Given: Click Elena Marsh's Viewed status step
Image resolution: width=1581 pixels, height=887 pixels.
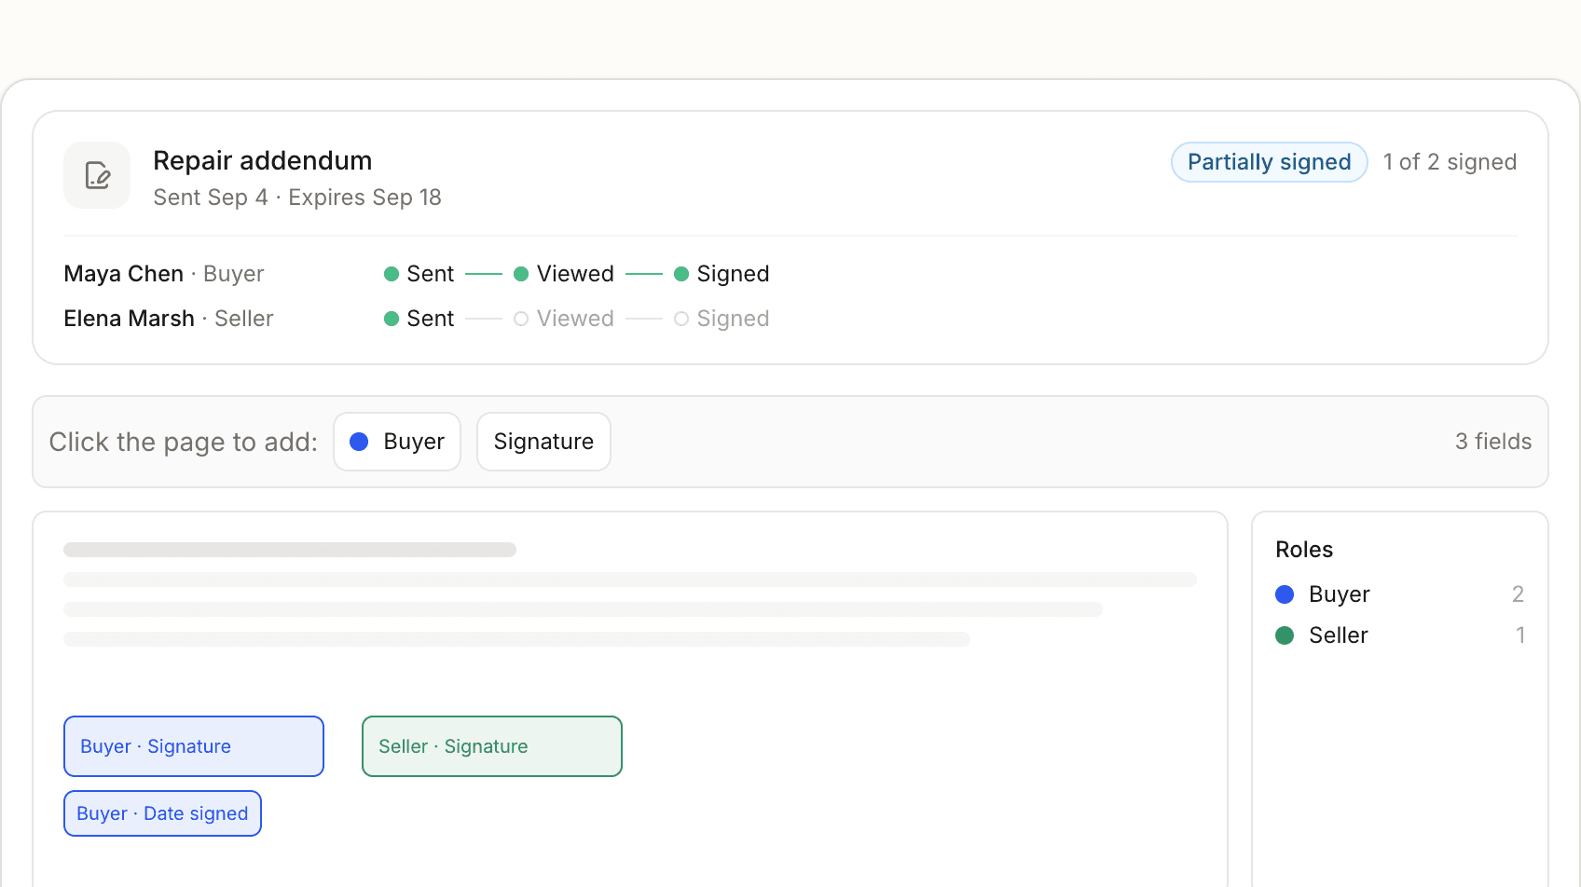Looking at the screenshot, I should pos(564,319).
